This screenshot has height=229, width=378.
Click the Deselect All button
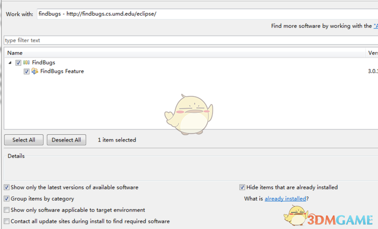point(67,140)
